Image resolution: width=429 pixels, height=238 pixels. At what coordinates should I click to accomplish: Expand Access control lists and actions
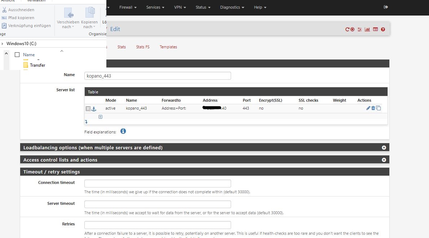pyautogui.click(x=384, y=160)
